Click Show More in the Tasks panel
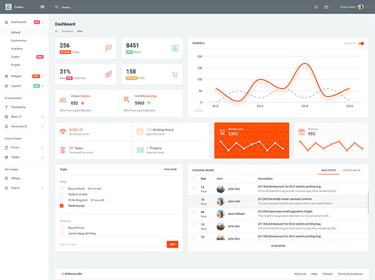Image resolution: width=375 pixels, height=280 pixels. [170, 169]
